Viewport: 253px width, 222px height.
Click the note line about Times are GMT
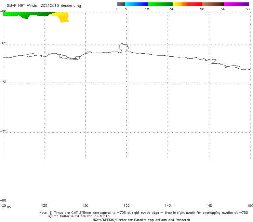[x=144, y=213]
